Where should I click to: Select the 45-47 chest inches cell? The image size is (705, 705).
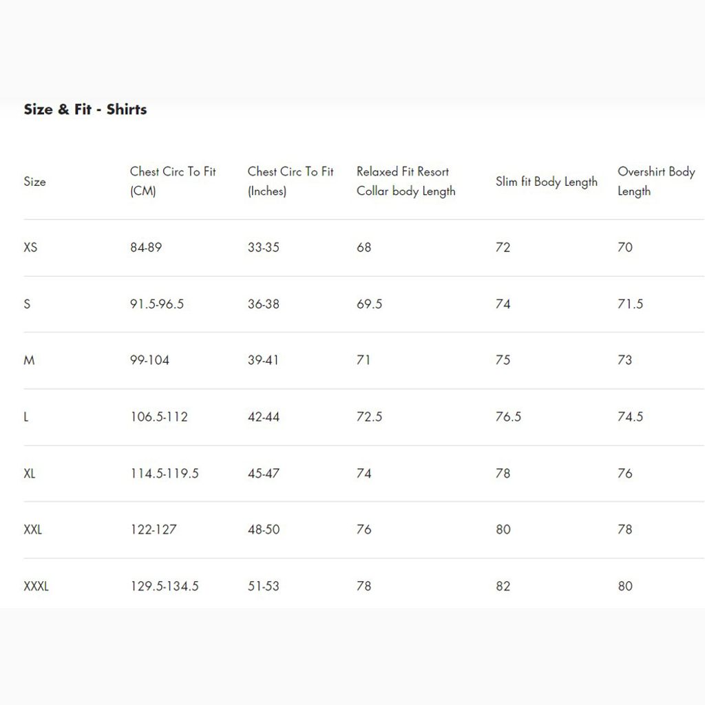point(264,474)
